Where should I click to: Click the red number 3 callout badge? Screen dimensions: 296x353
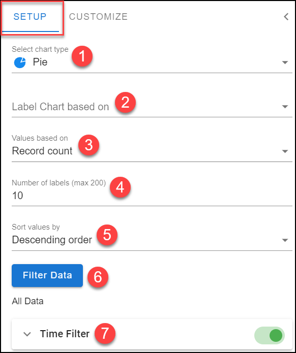click(89, 145)
